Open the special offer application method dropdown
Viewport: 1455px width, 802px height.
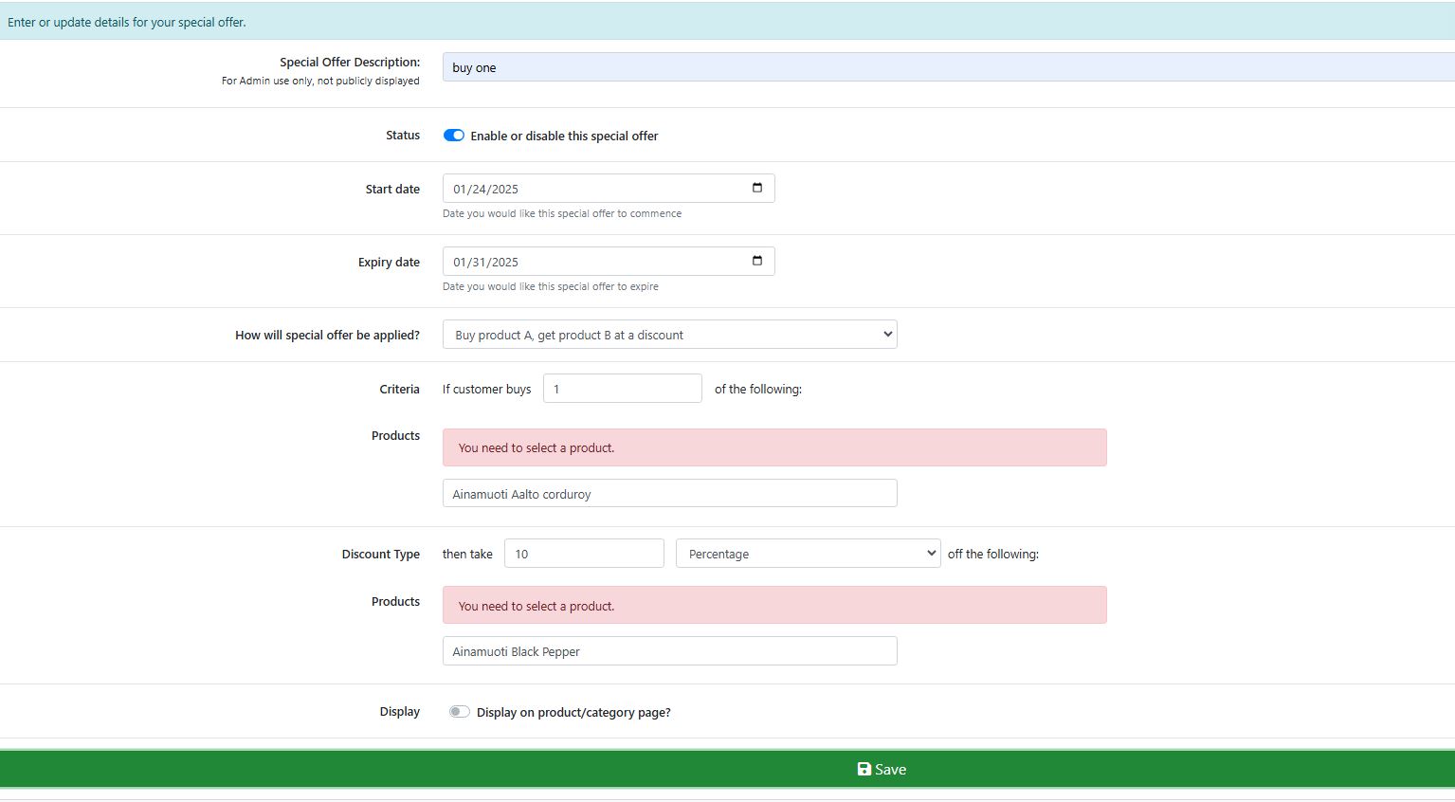pos(670,335)
